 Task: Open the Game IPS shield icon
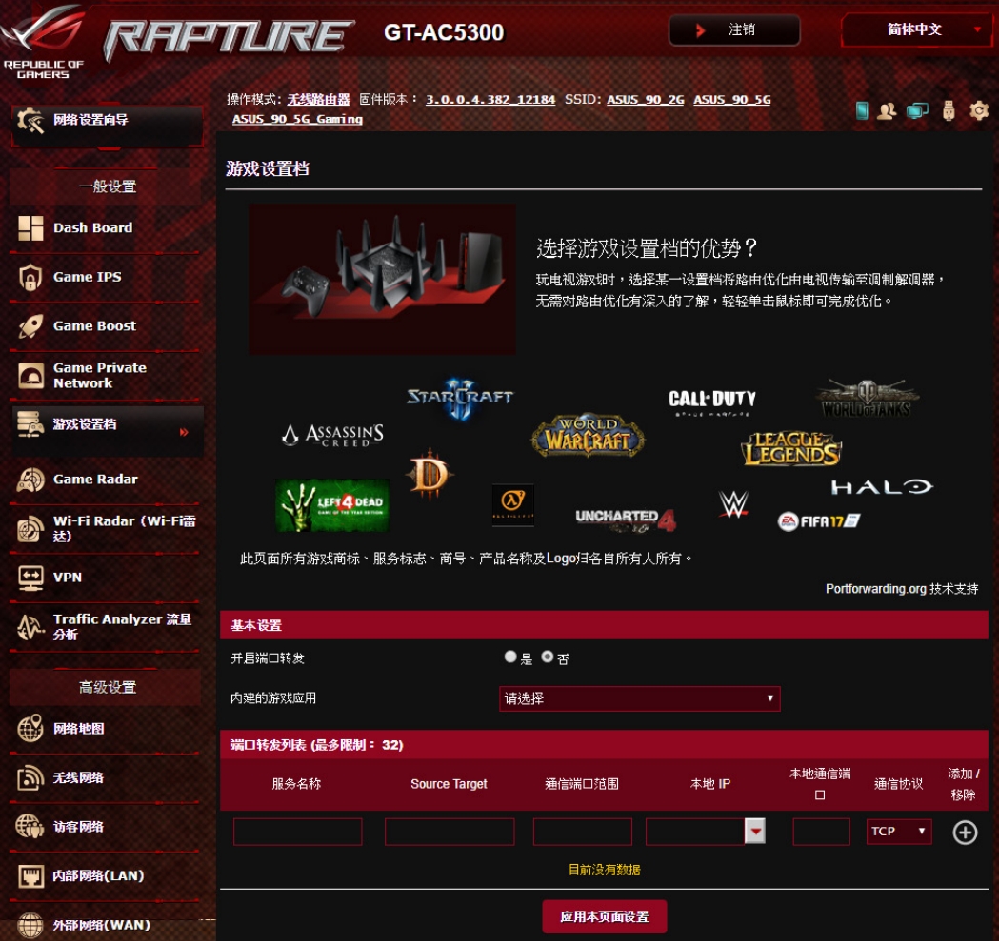click(x=30, y=278)
